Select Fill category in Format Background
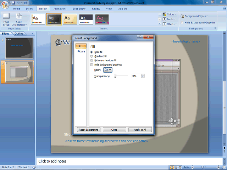227x170 pixels. pyautogui.click(x=81, y=46)
